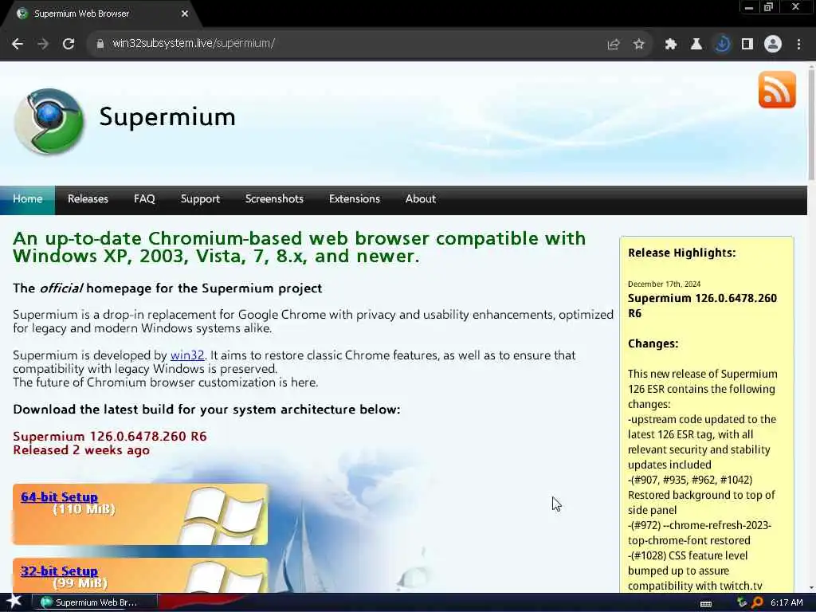
Task: Bookmark this page with the star icon
Action: coord(639,45)
